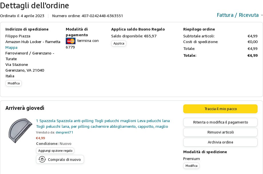Click the Mastercard card logo icon
Image resolution: width=263 pixels, height=174 pixels.
(70, 41)
